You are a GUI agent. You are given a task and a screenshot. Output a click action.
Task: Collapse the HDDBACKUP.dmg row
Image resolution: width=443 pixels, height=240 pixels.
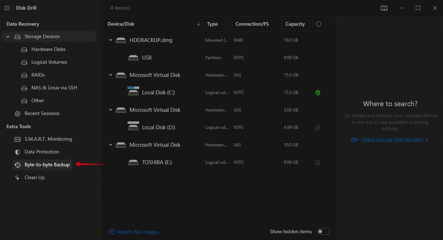point(111,40)
